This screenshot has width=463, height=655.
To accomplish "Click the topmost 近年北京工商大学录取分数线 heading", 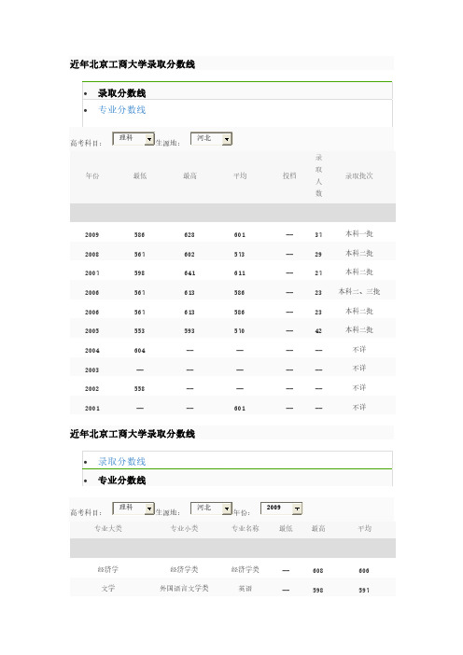I will [132, 64].
